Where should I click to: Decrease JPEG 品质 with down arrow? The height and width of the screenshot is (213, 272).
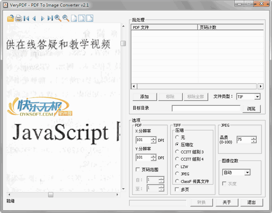[254, 141]
